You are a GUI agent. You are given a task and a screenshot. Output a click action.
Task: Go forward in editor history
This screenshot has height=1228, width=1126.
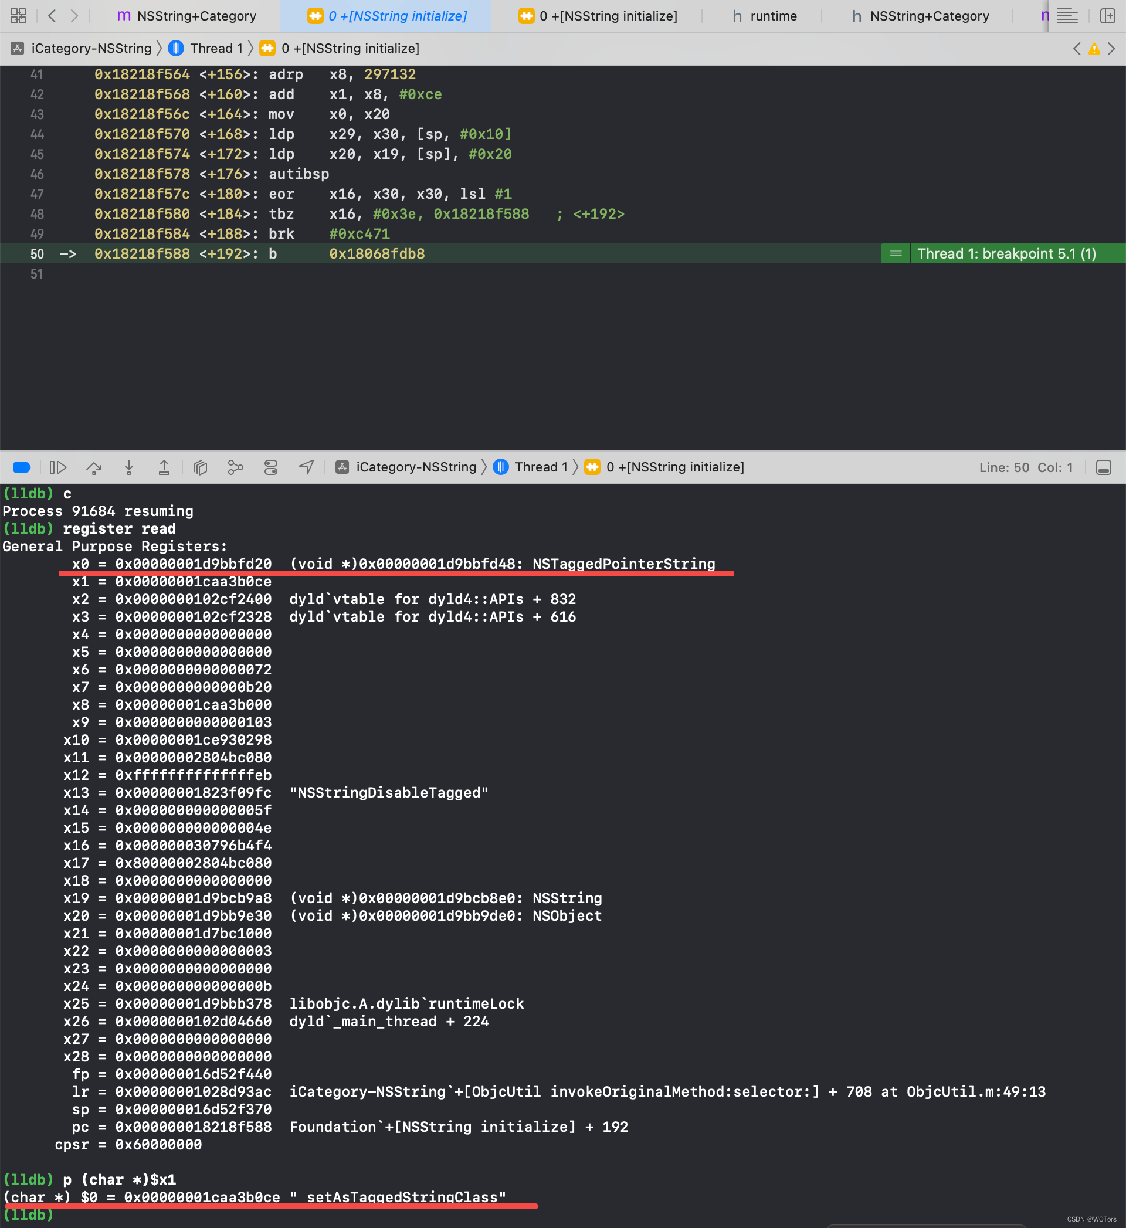74,16
